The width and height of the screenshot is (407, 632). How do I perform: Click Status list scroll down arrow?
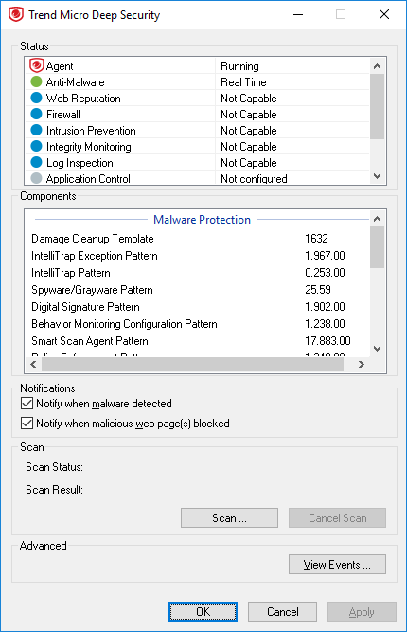(378, 176)
